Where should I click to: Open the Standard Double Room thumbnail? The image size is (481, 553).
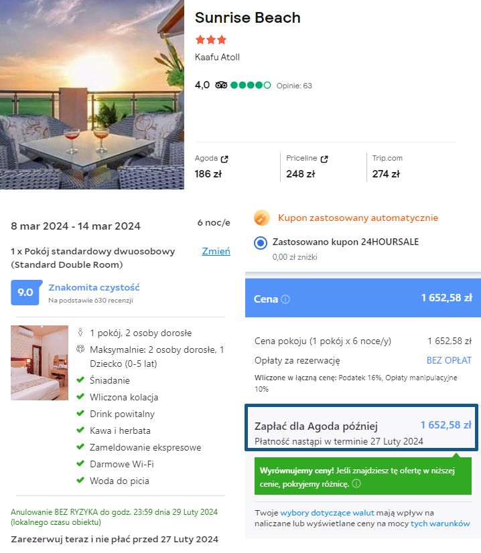click(x=40, y=363)
